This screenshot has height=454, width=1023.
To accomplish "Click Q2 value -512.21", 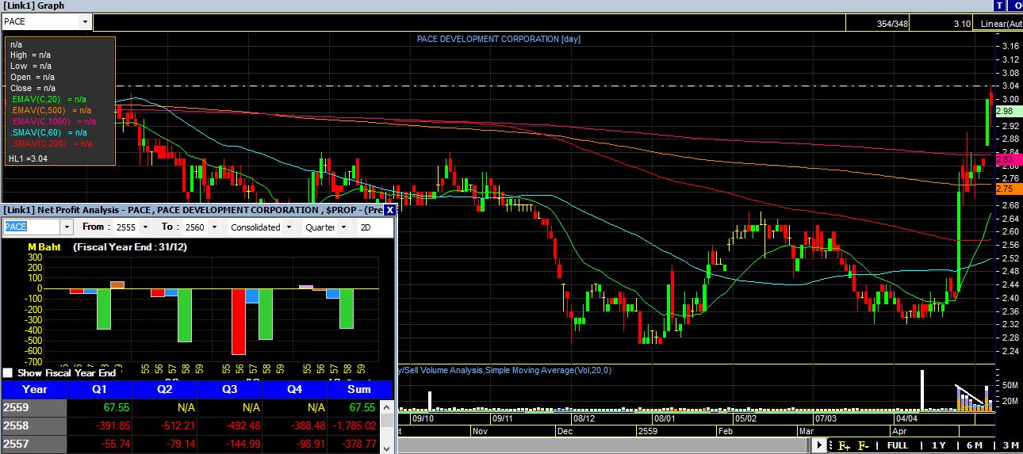I will 177,425.
